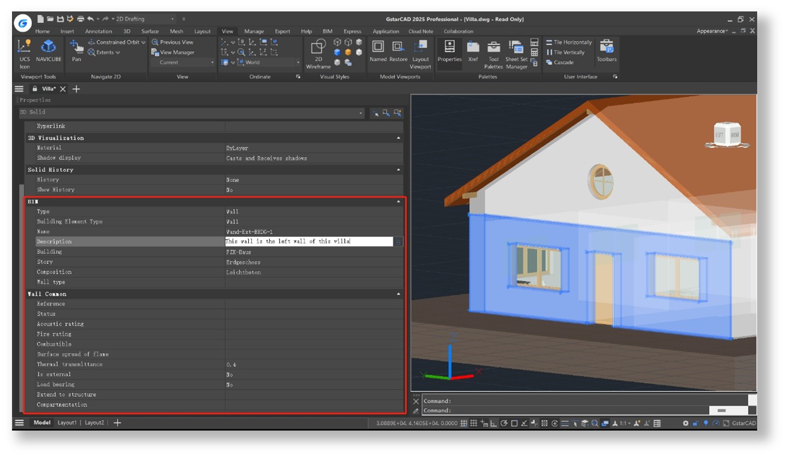The width and height of the screenshot is (786, 457).
Task: Click the Description text input field
Action: [308, 242]
